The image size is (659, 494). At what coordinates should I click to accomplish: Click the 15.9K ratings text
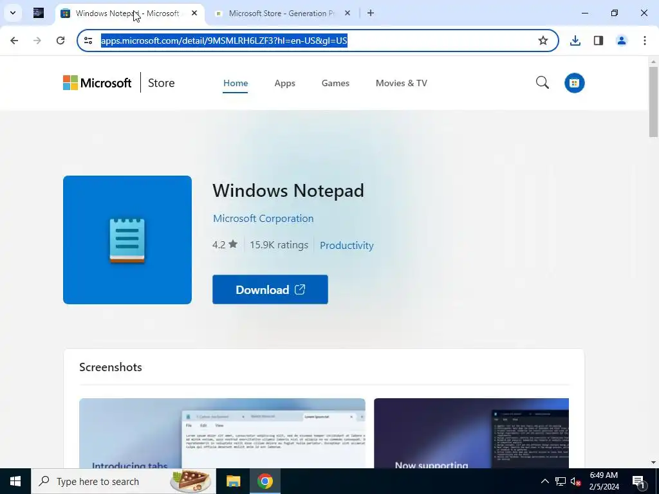point(279,245)
